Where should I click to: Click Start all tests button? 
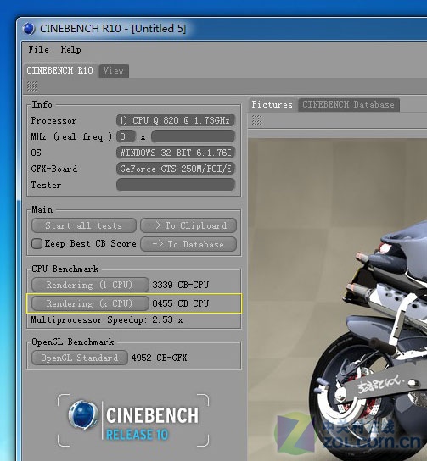point(84,225)
